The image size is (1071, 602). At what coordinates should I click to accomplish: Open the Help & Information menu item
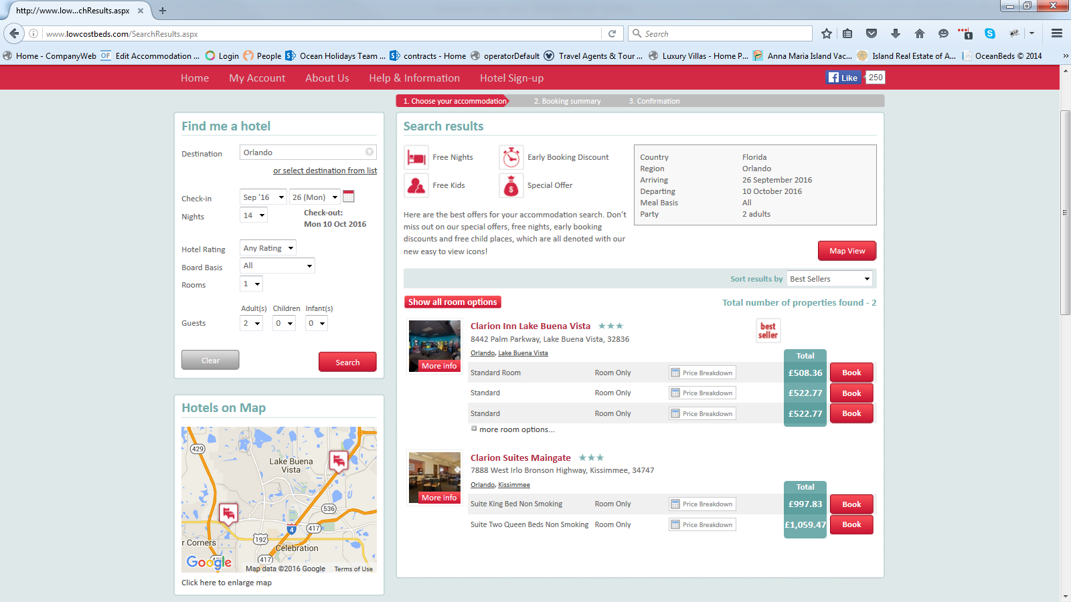point(414,78)
